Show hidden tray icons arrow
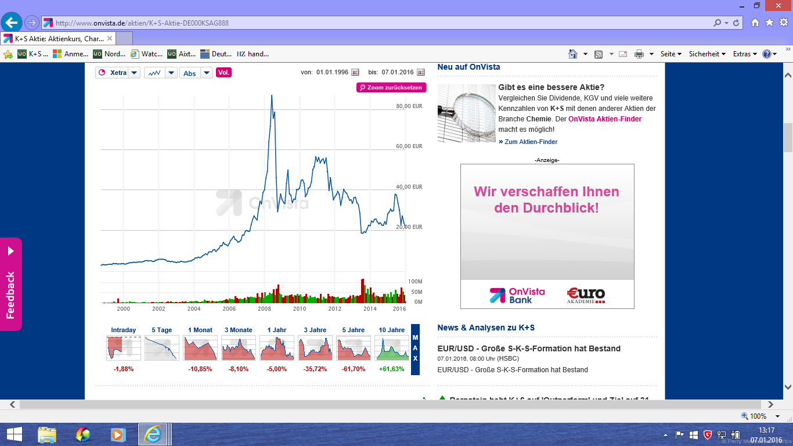This screenshot has height=446, width=793. [666, 434]
